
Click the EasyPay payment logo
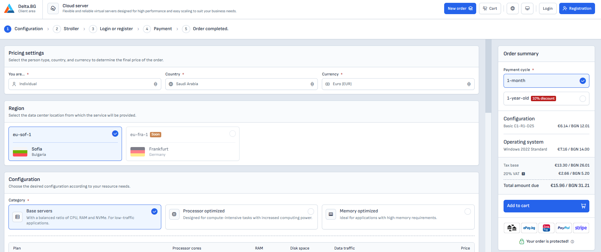[546, 228]
